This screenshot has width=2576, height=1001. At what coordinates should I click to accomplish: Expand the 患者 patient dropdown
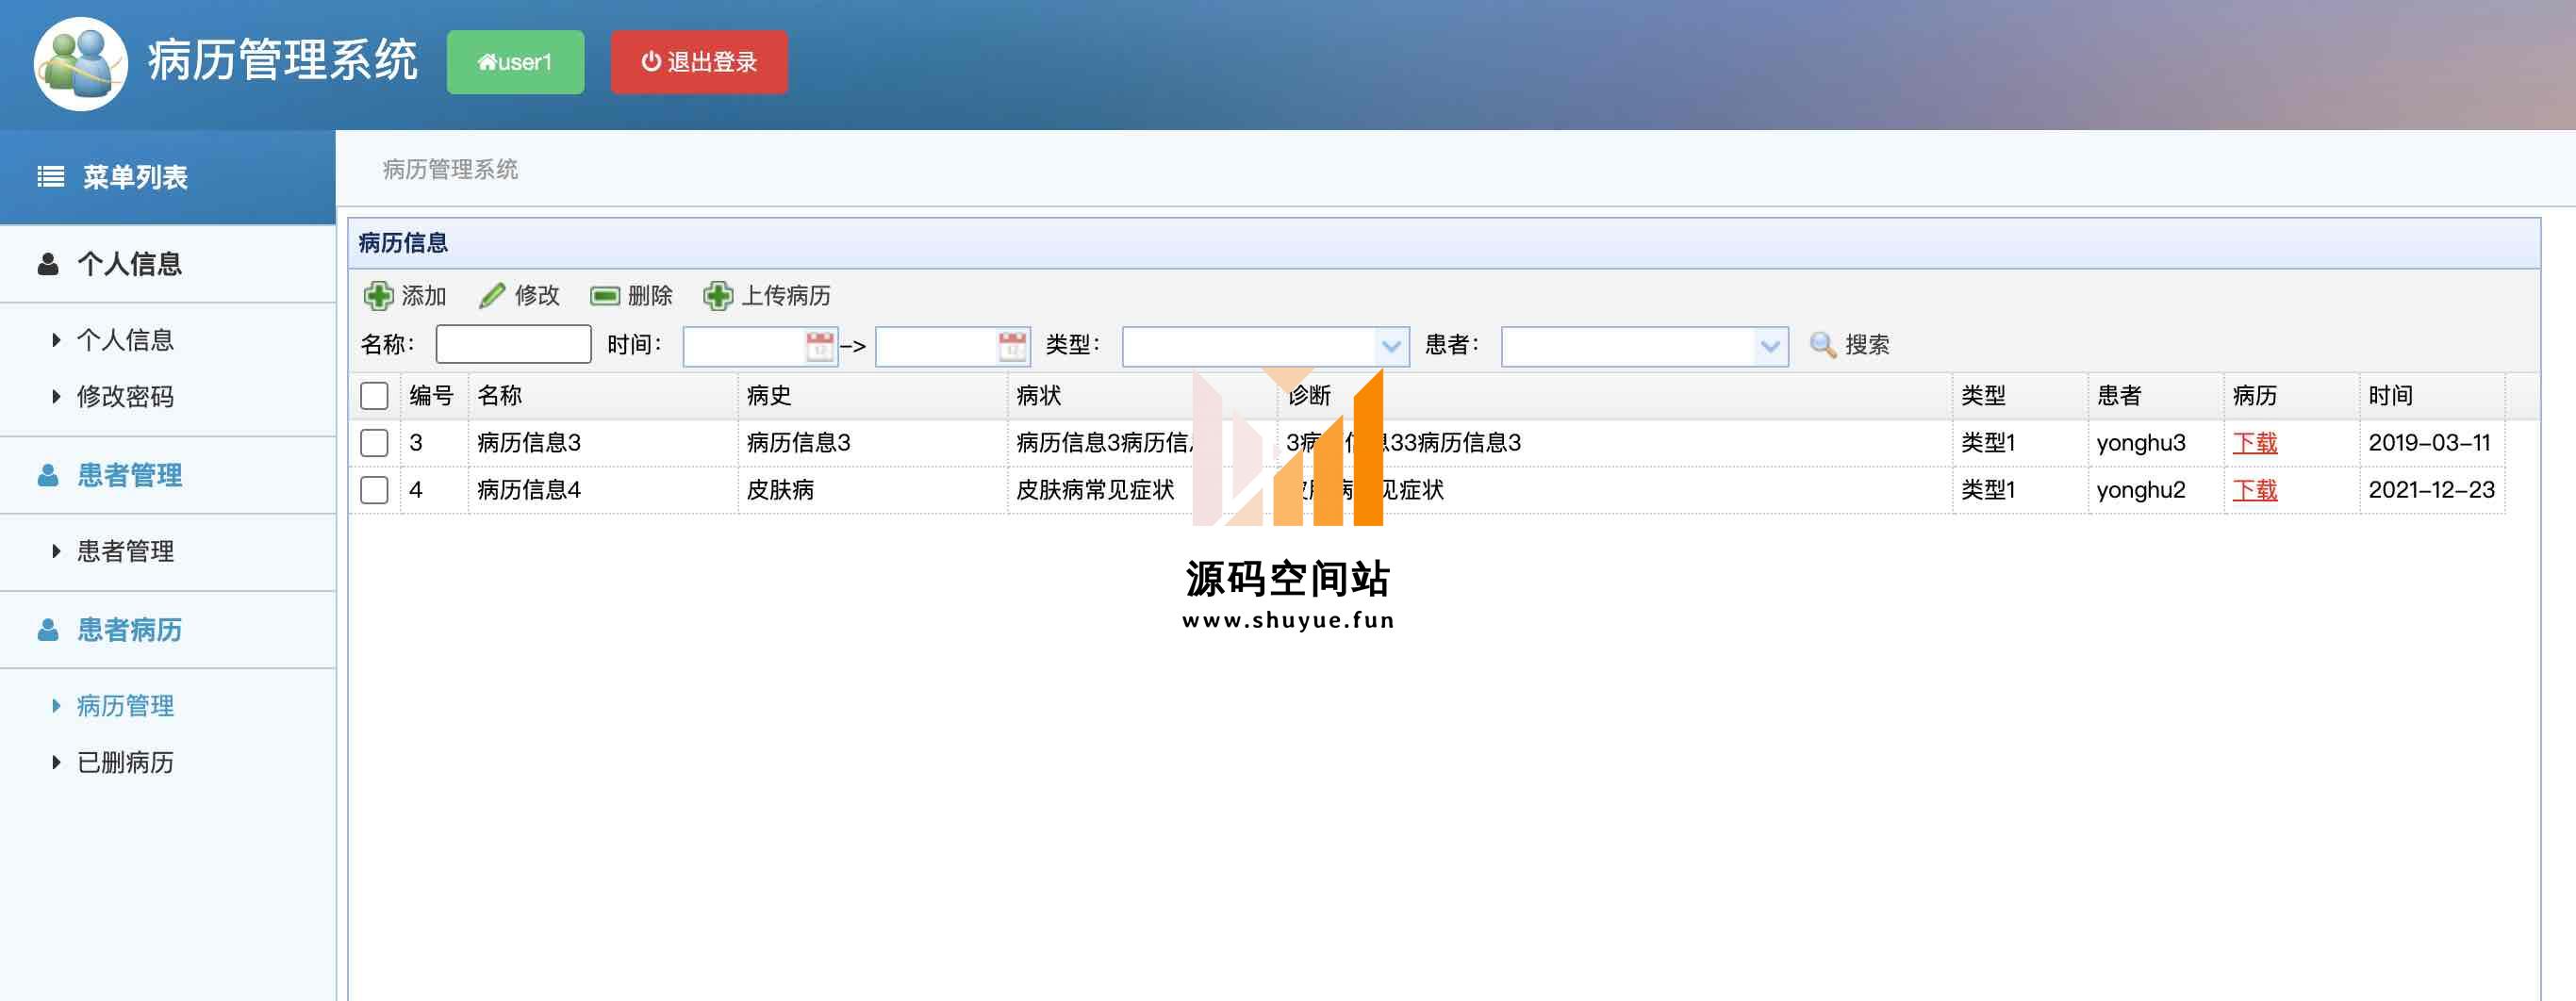[1769, 346]
